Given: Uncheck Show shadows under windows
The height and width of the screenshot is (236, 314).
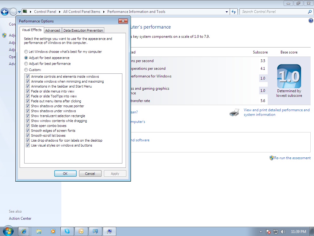Looking at the screenshot, I should point(28,111).
